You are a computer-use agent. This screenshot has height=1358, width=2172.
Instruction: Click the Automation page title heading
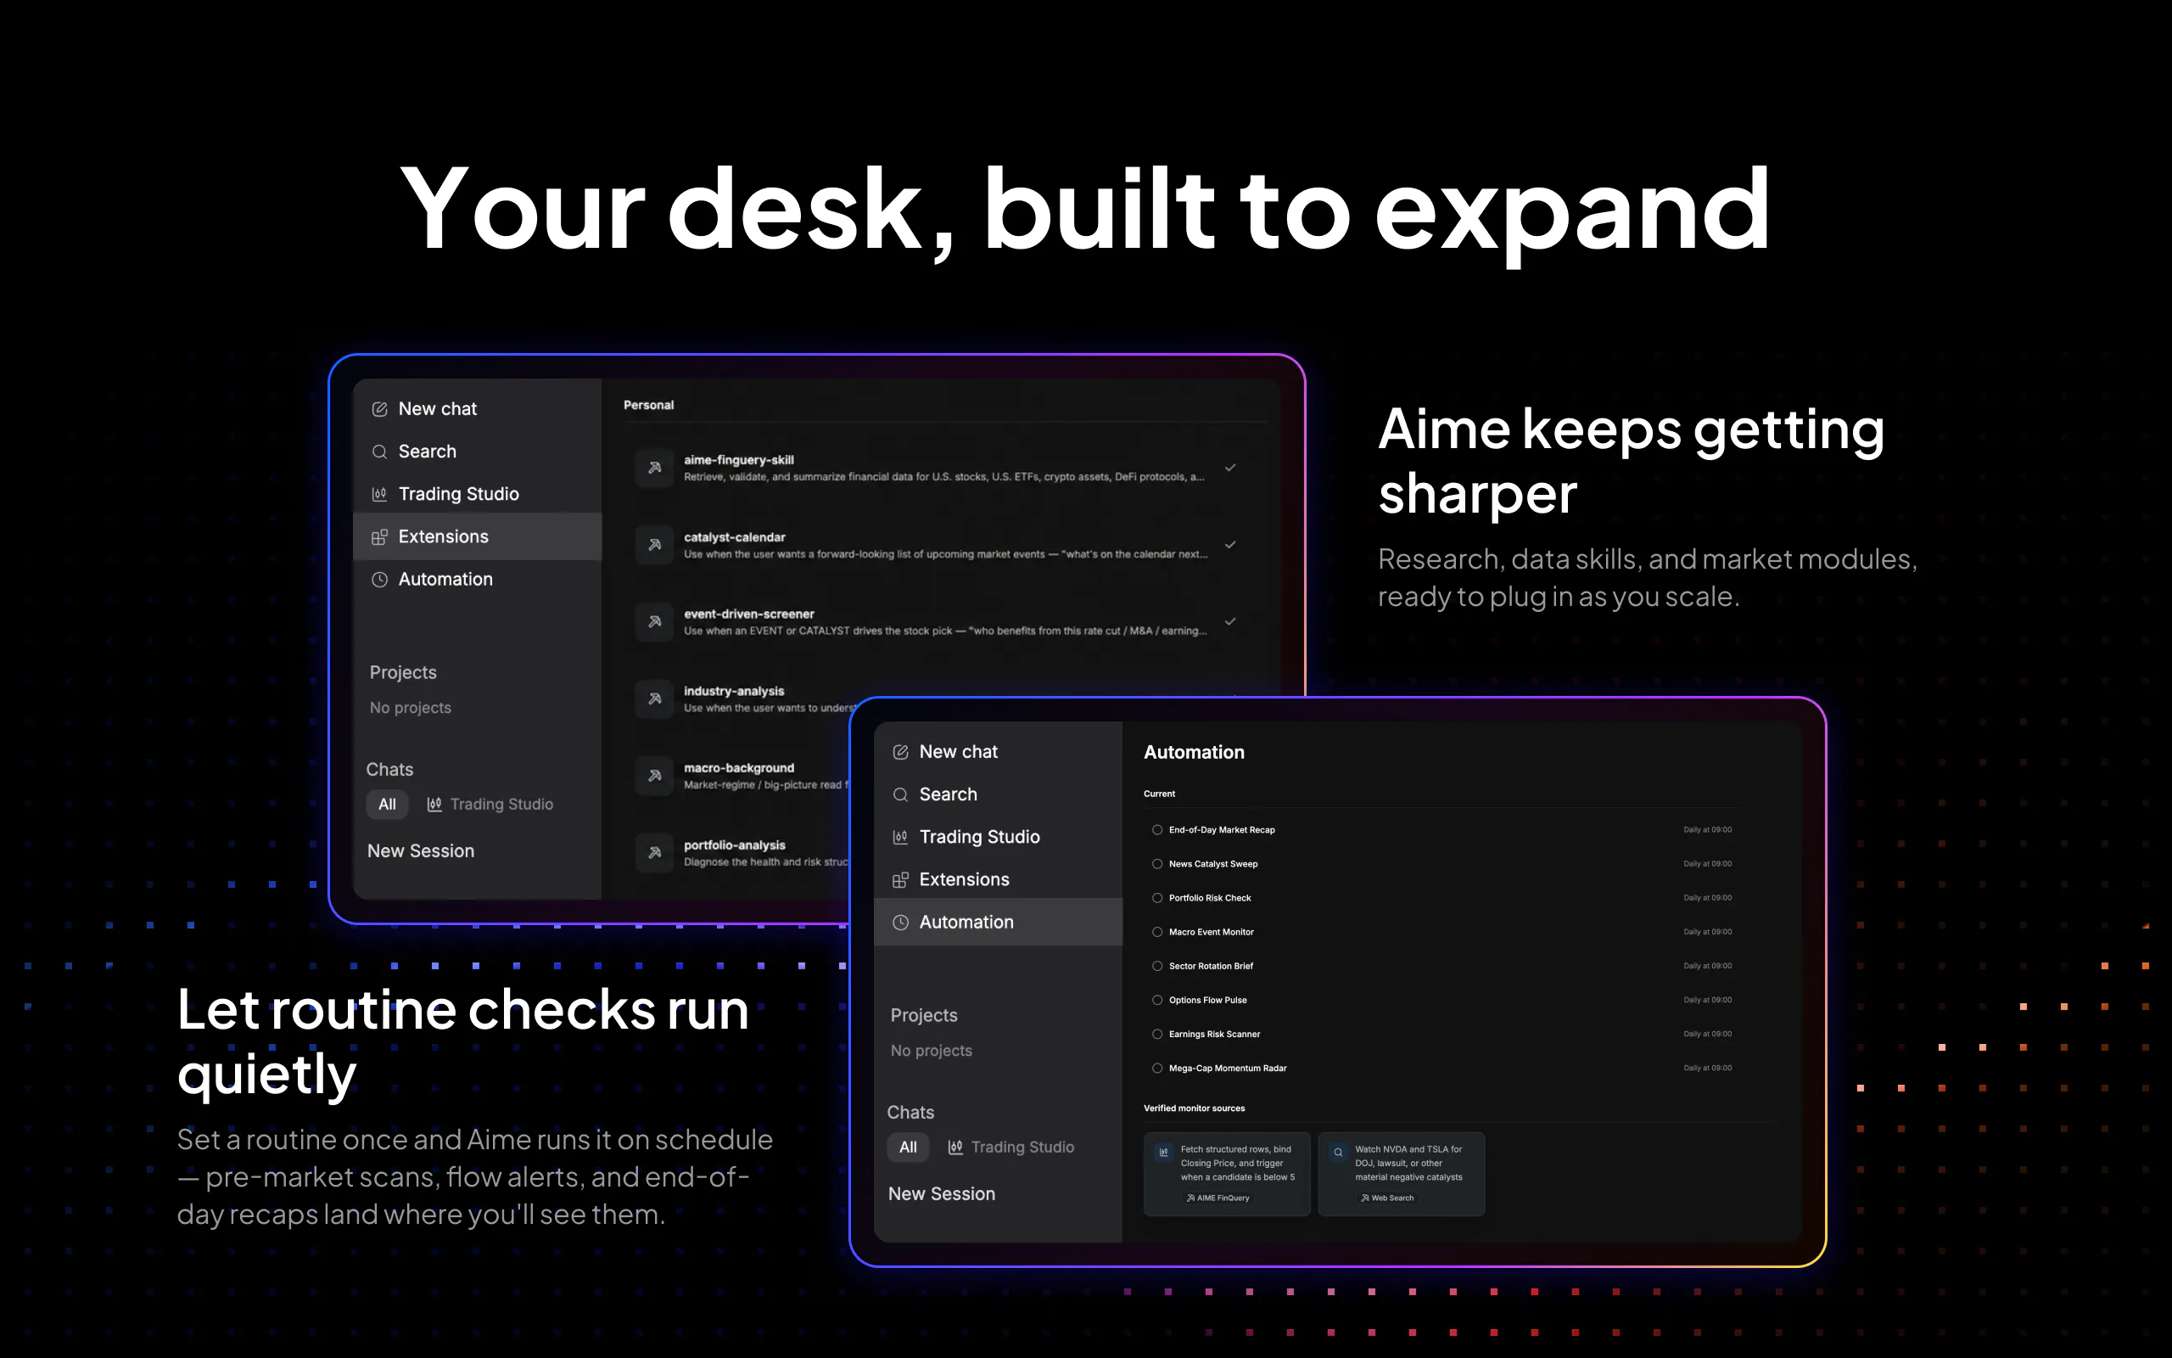pyautogui.click(x=1194, y=753)
